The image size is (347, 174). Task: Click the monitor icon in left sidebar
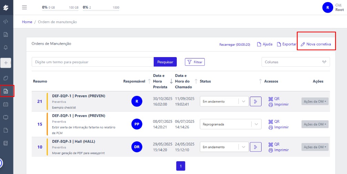tap(6, 117)
